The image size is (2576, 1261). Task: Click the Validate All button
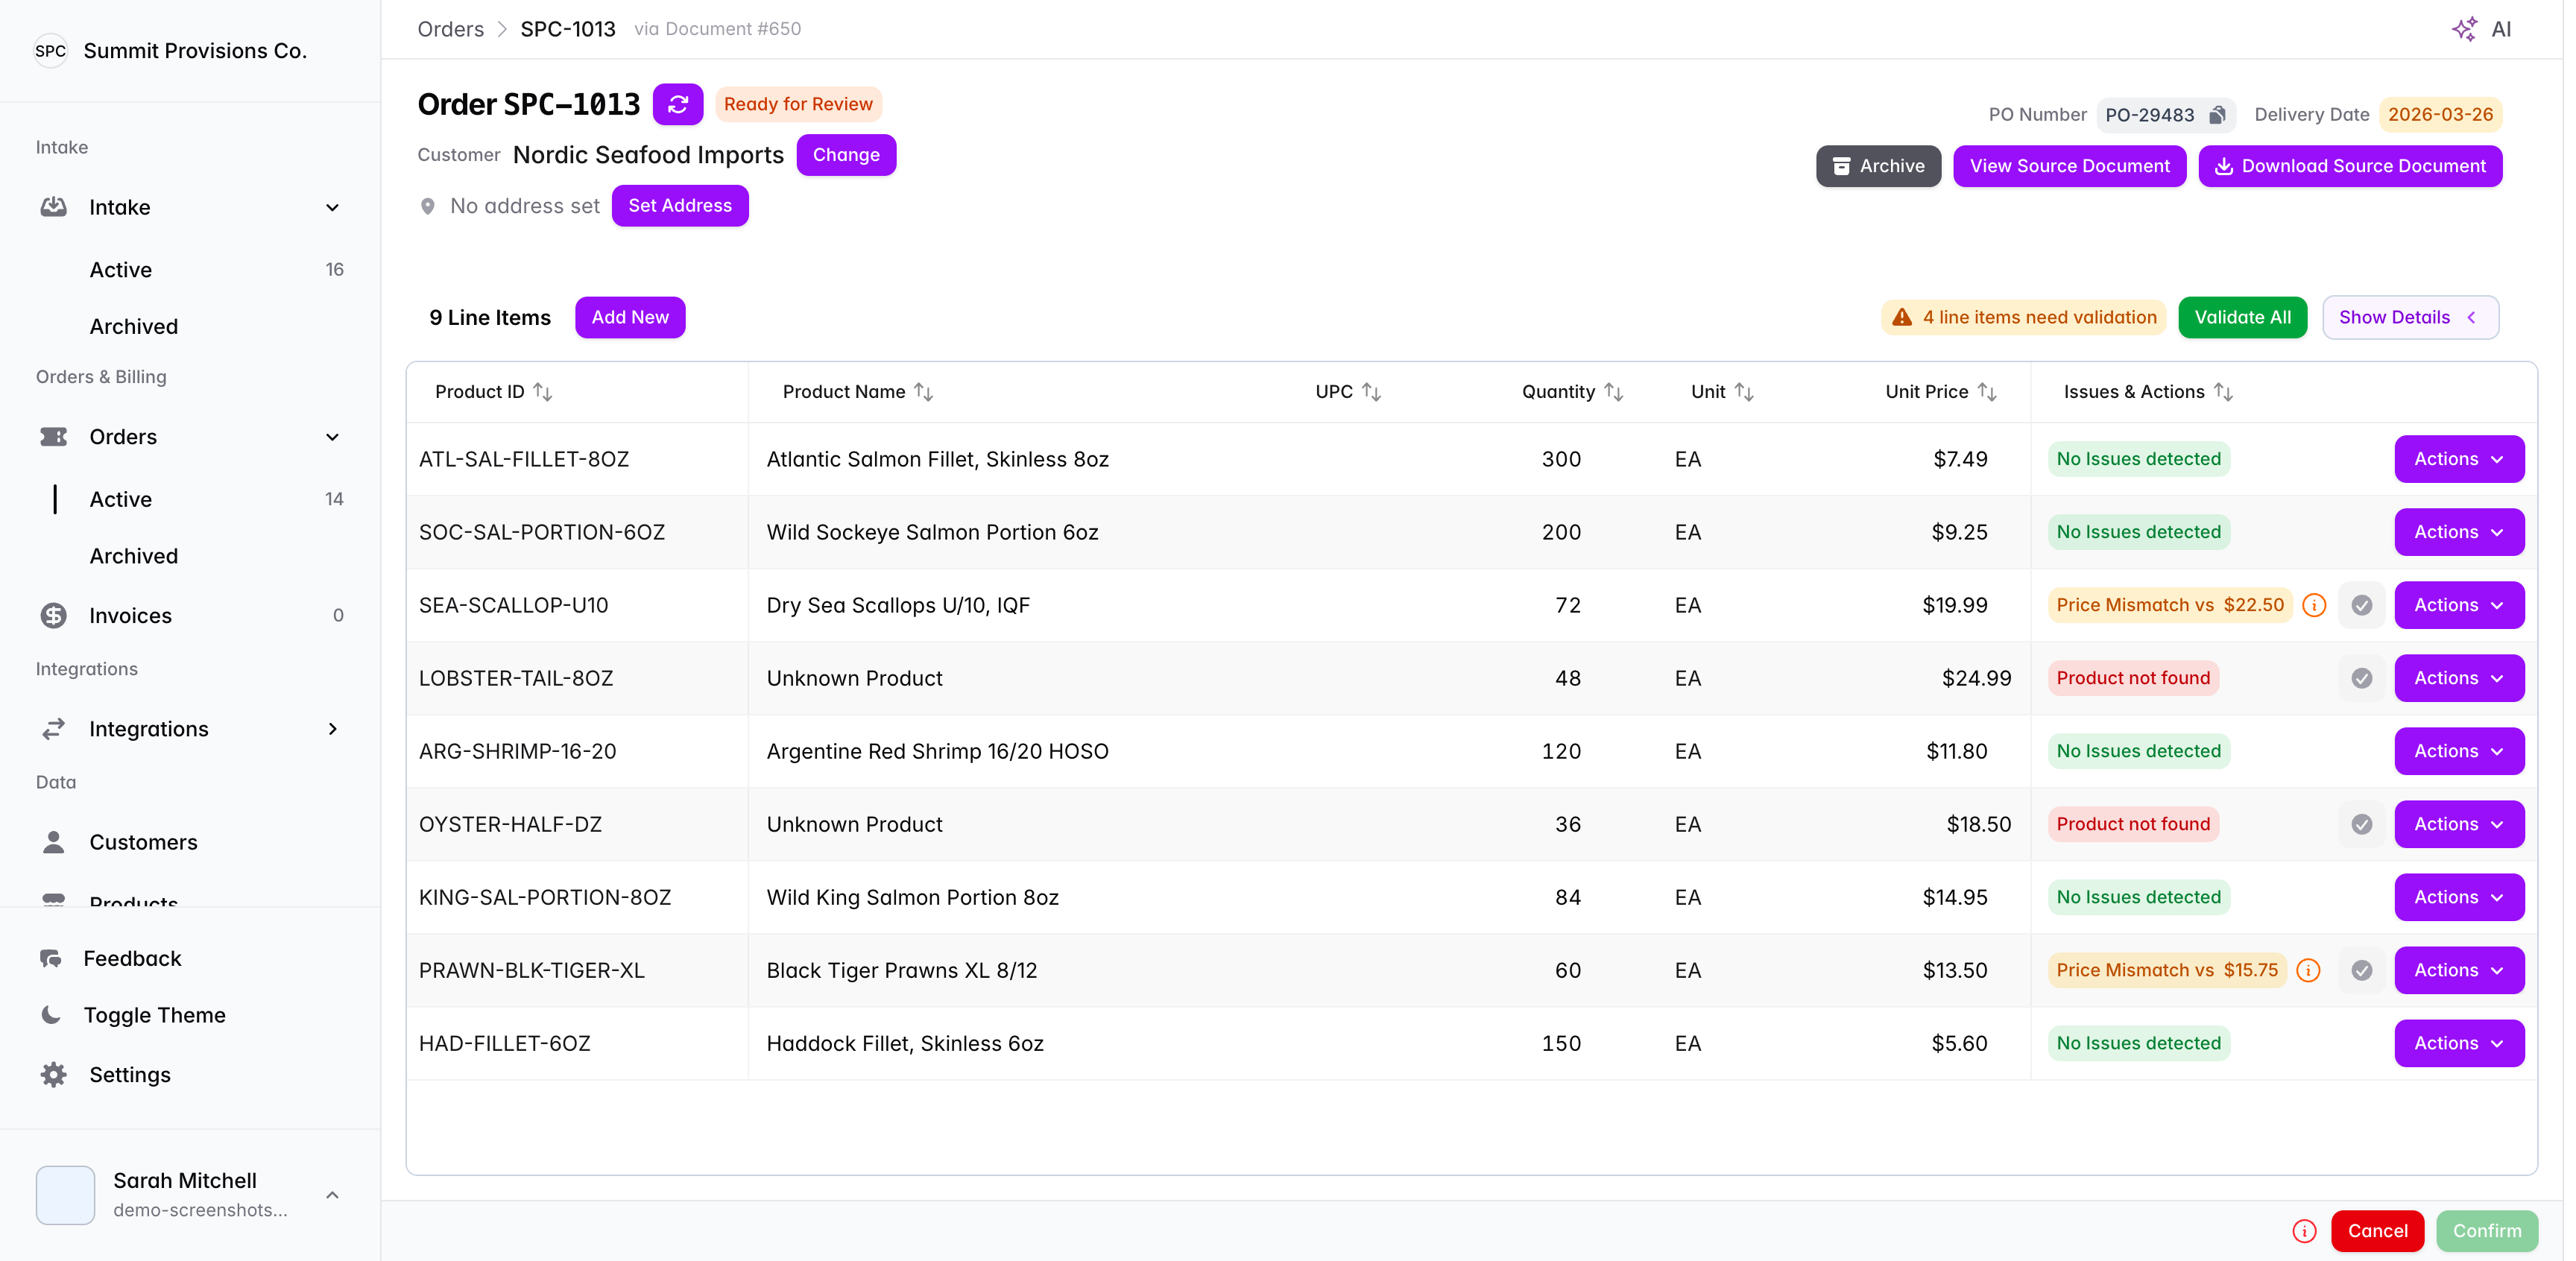(x=2242, y=317)
